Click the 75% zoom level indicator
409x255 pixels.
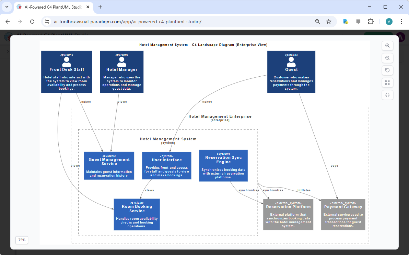[22, 240]
